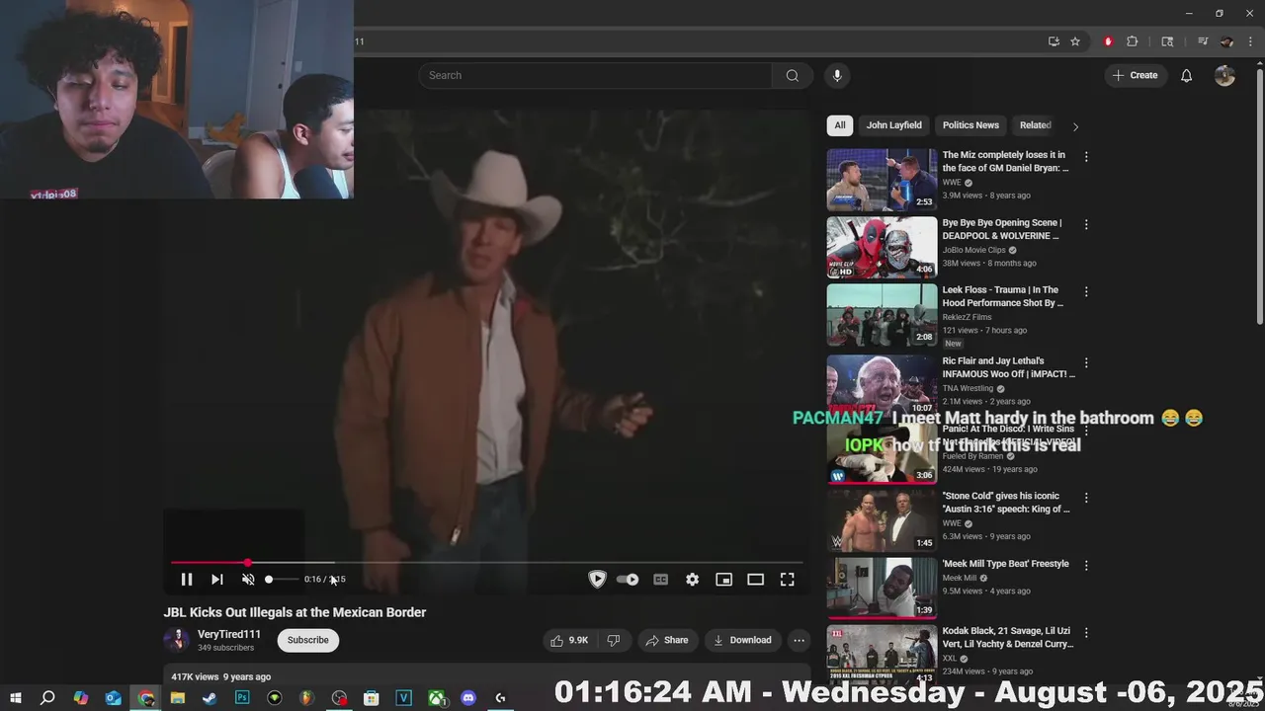The width and height of the screenshot is (1265, 711).
Task: Bookmark this page with the star icon
Action: pyautogui.click(x=1075, y=41)
